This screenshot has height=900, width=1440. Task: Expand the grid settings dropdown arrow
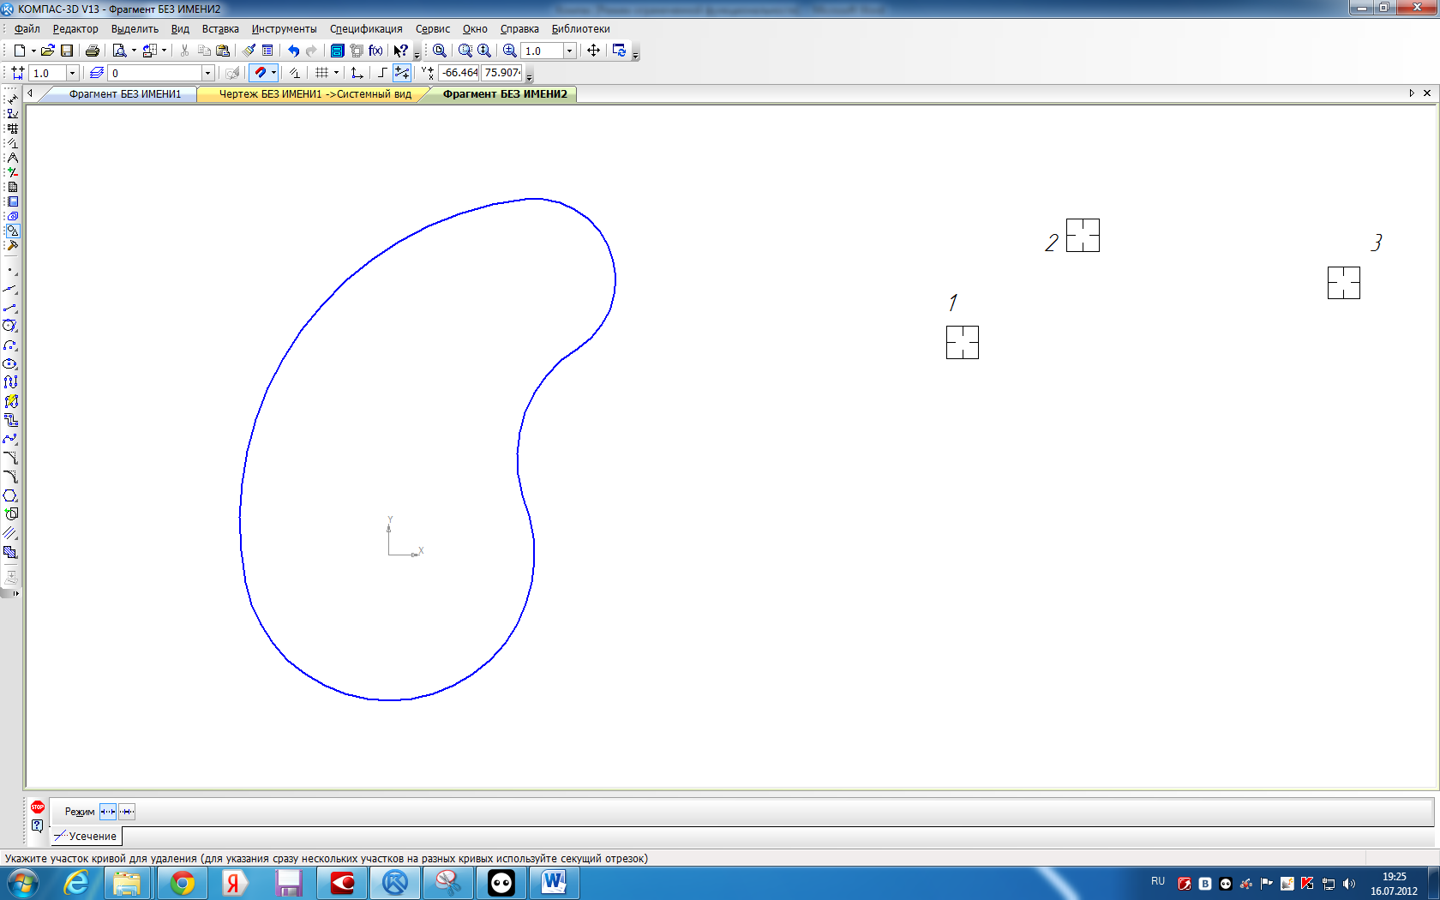[336, 73]
